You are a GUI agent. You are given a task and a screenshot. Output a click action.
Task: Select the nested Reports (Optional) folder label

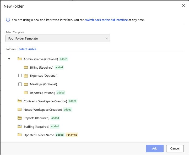click(x=42, y=93)
